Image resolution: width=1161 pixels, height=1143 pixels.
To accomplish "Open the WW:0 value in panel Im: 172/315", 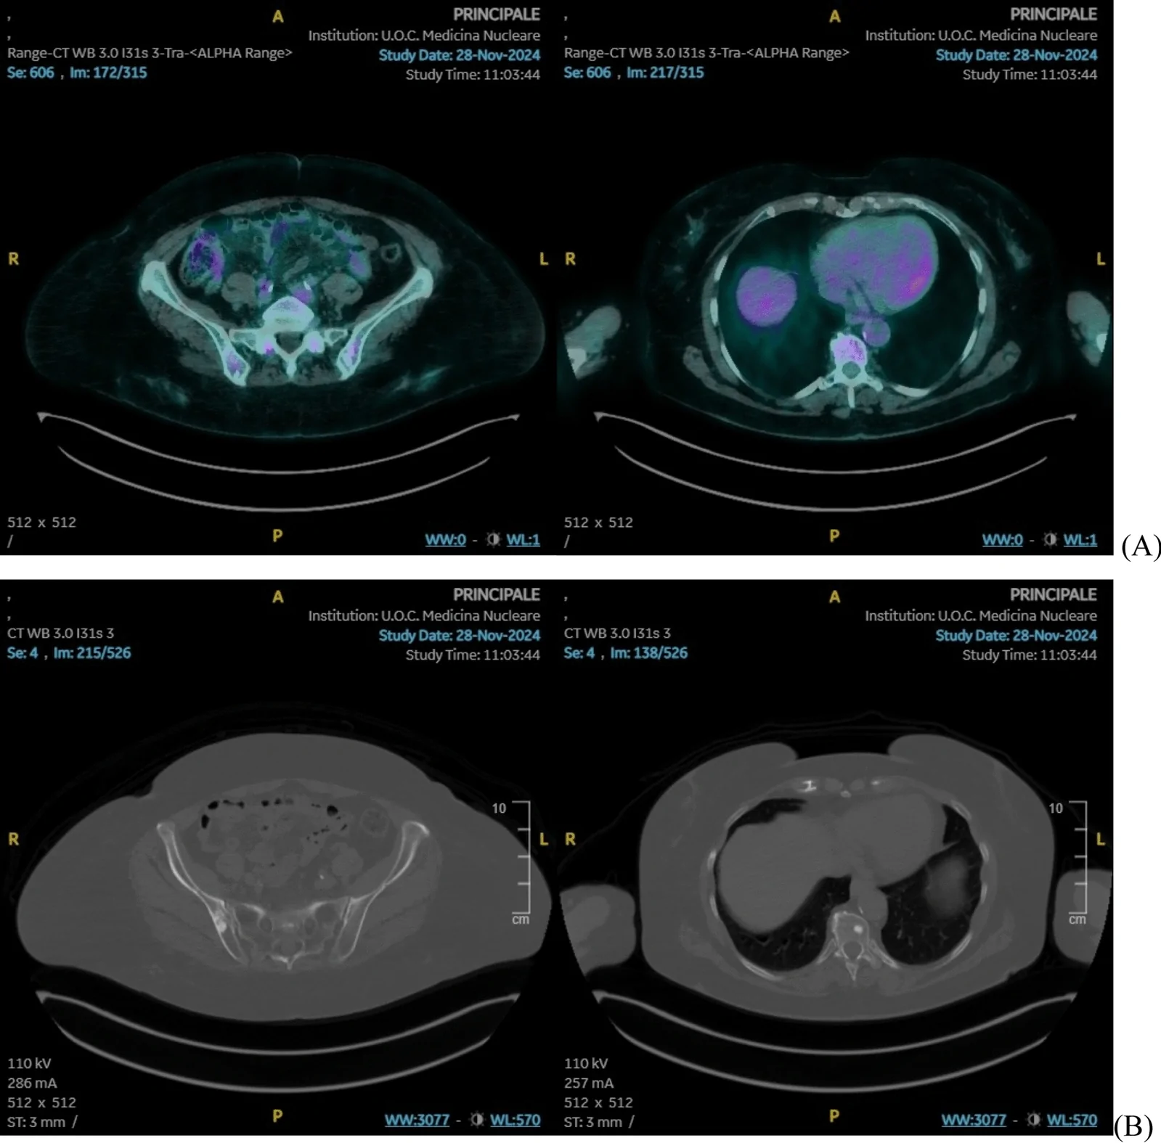I will 445,540.
